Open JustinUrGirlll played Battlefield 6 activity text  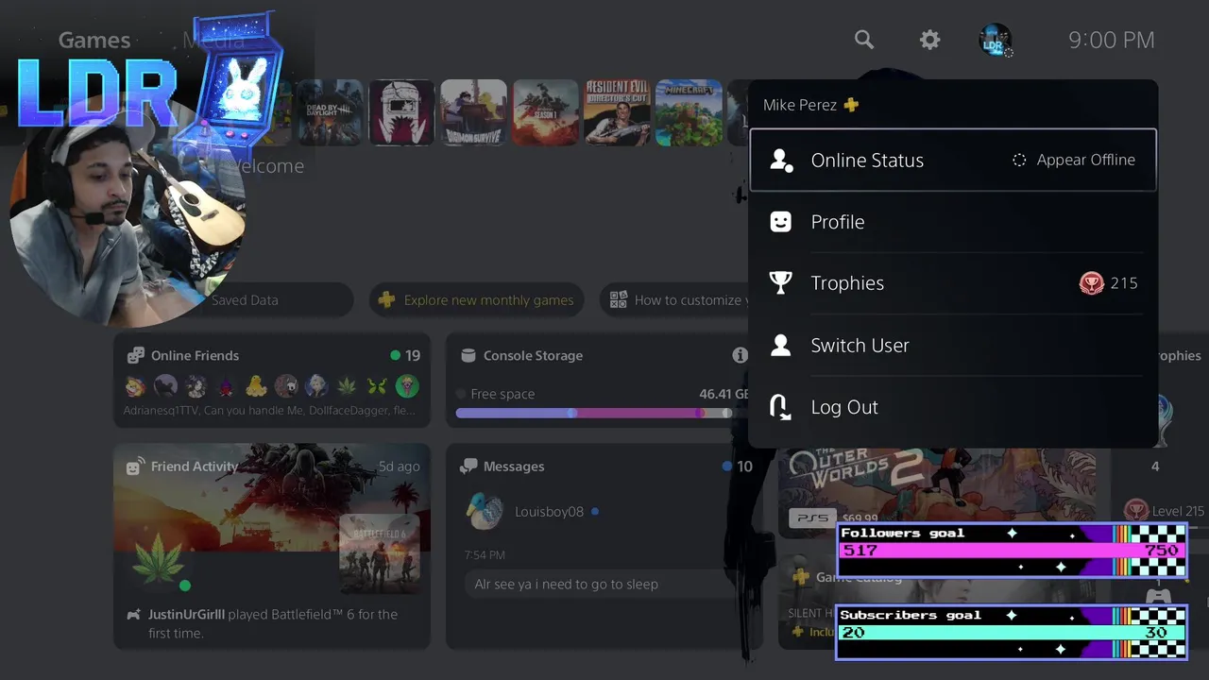point(272,623)
